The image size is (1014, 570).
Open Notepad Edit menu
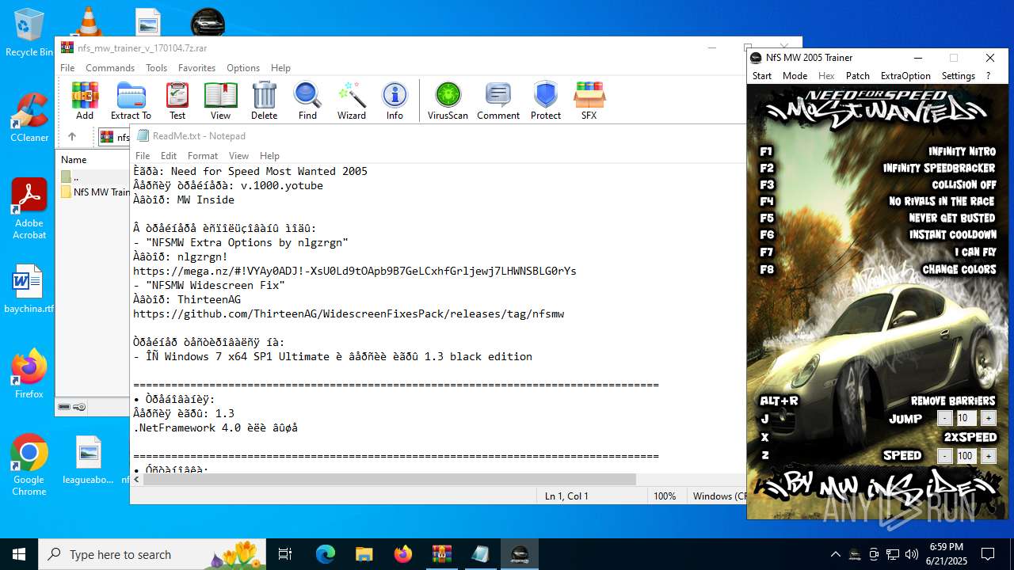[169, 156]
